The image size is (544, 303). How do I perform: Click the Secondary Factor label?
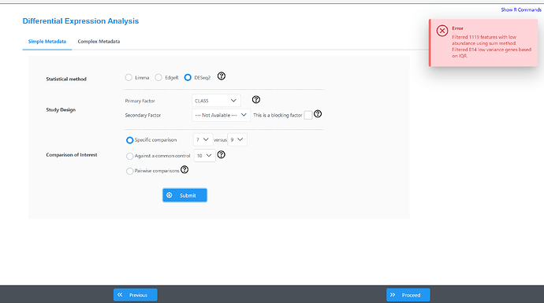coord(143,116)
